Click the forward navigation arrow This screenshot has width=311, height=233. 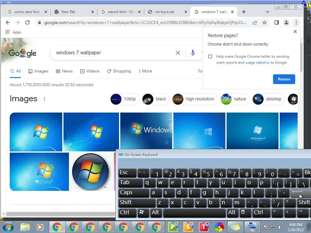point(17,22)
